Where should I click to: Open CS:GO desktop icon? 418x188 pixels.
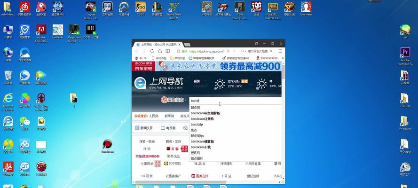coord(141,9)
